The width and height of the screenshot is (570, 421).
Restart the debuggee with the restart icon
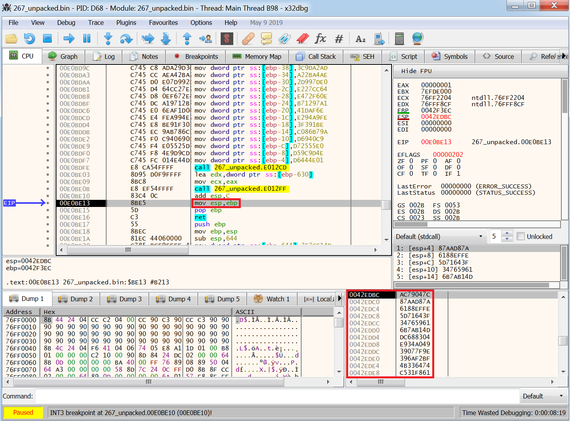30,39
